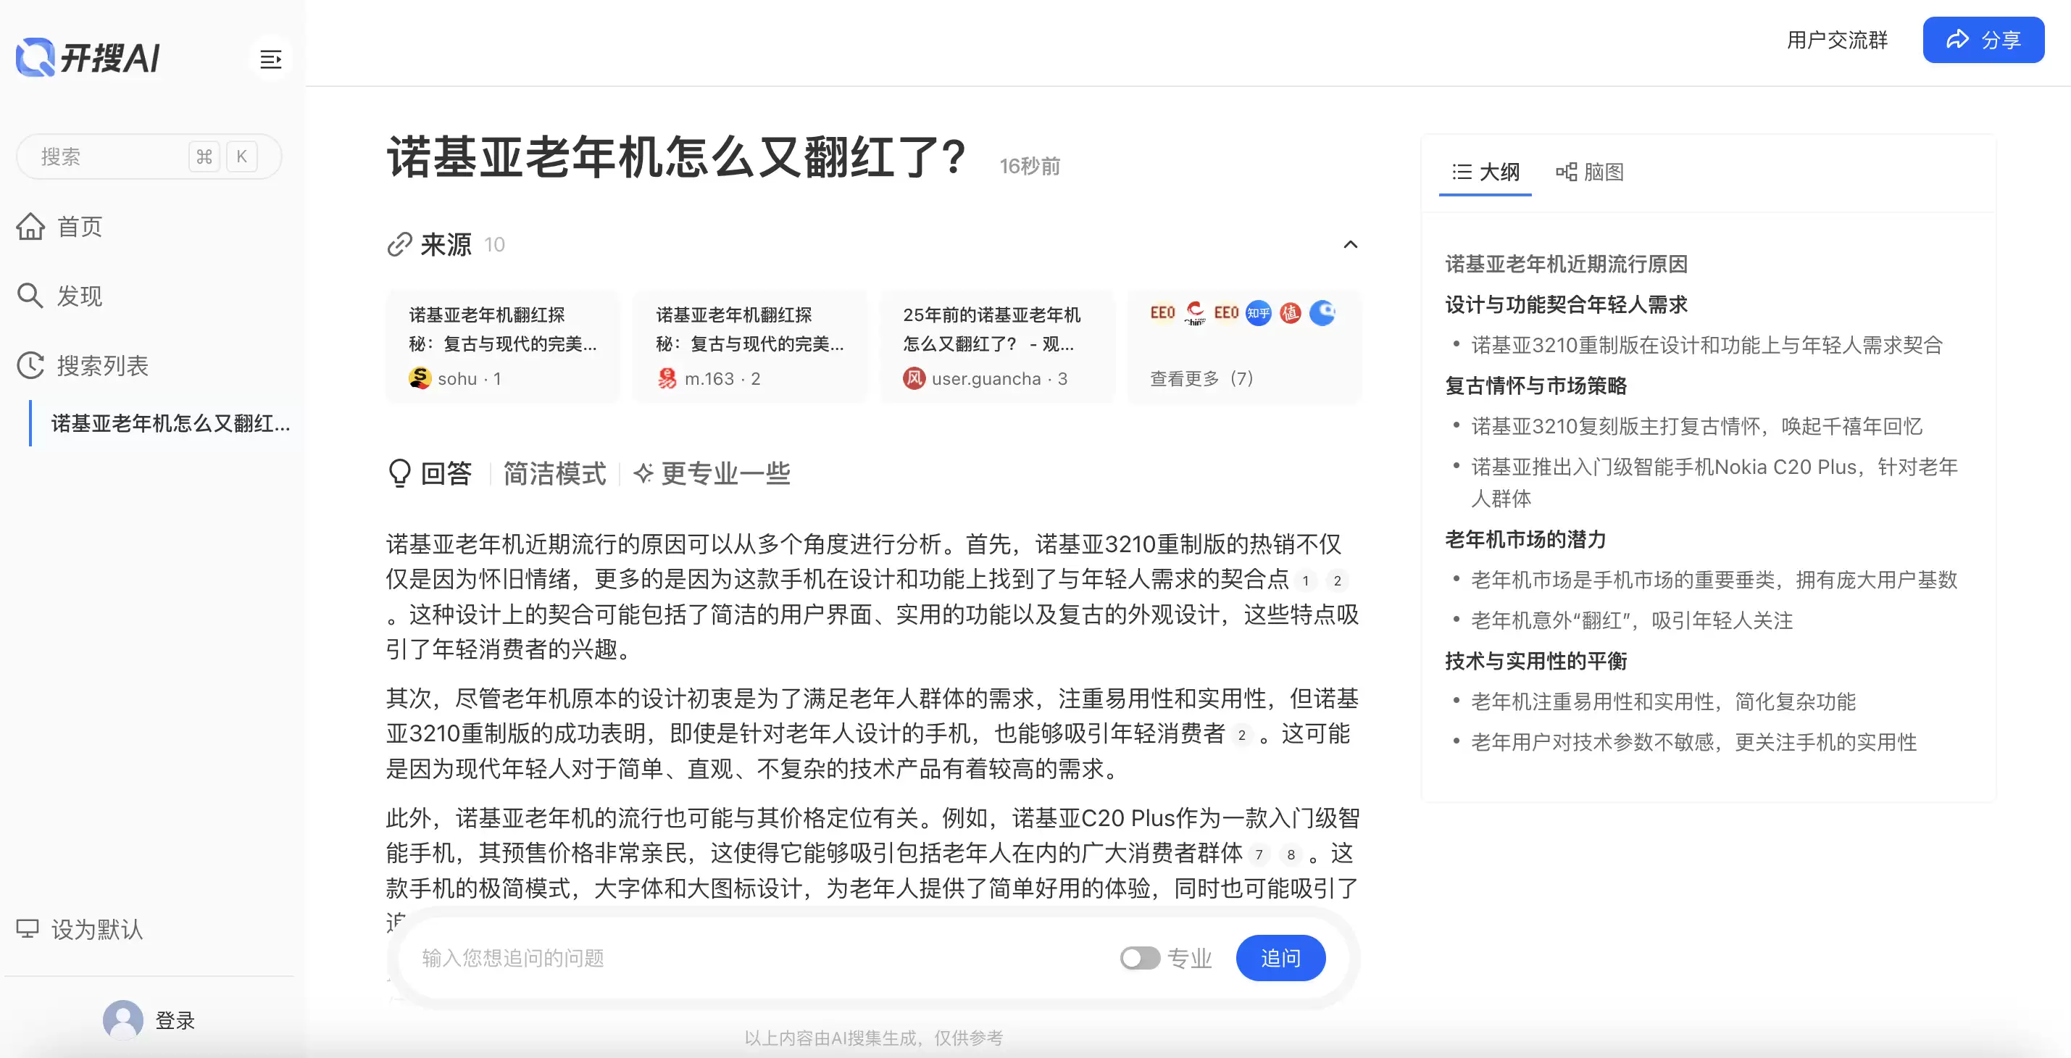The width and height of the screenshot is (2071, 1058).
Task: Click outline heading 复古情怀与市场策略
Action: (1535, 386)
